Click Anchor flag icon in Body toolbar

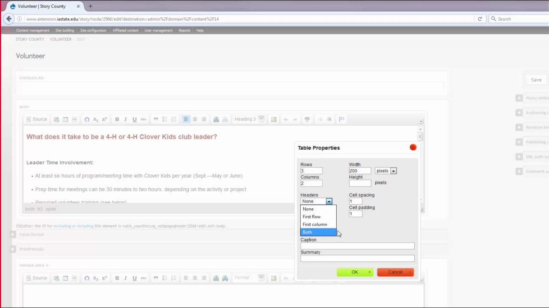click(x=341, y=119)
